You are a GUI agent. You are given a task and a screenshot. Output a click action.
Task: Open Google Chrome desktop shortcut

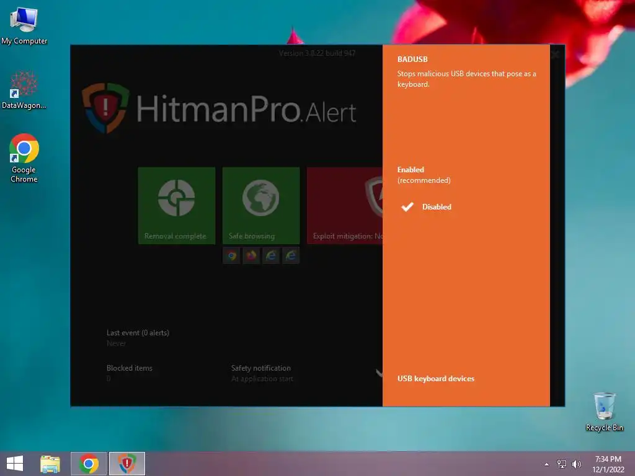[24, 158]
